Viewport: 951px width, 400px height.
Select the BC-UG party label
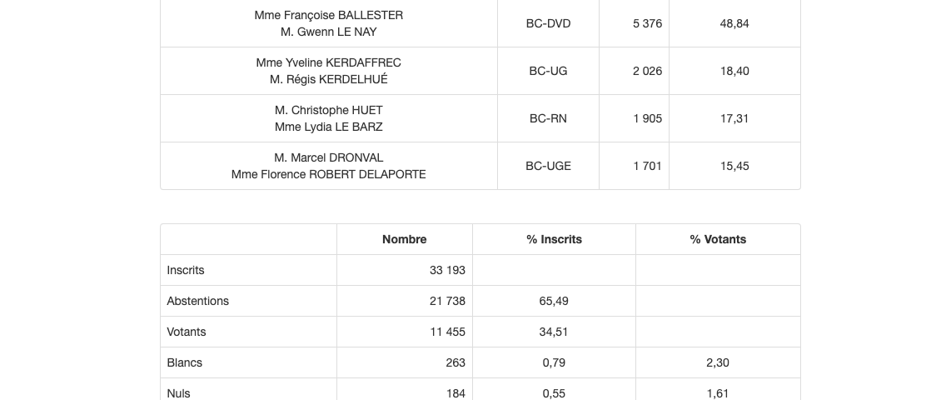548,71
